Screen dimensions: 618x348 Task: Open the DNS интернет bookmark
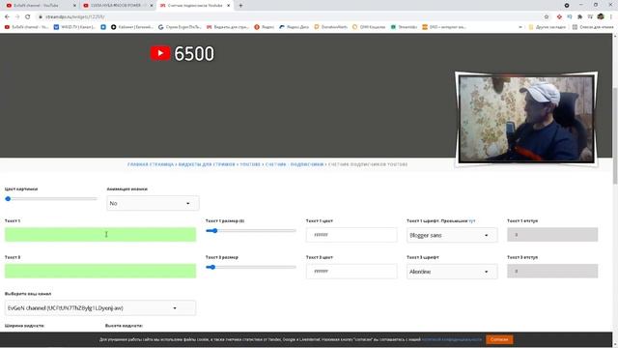click(444, 27)
